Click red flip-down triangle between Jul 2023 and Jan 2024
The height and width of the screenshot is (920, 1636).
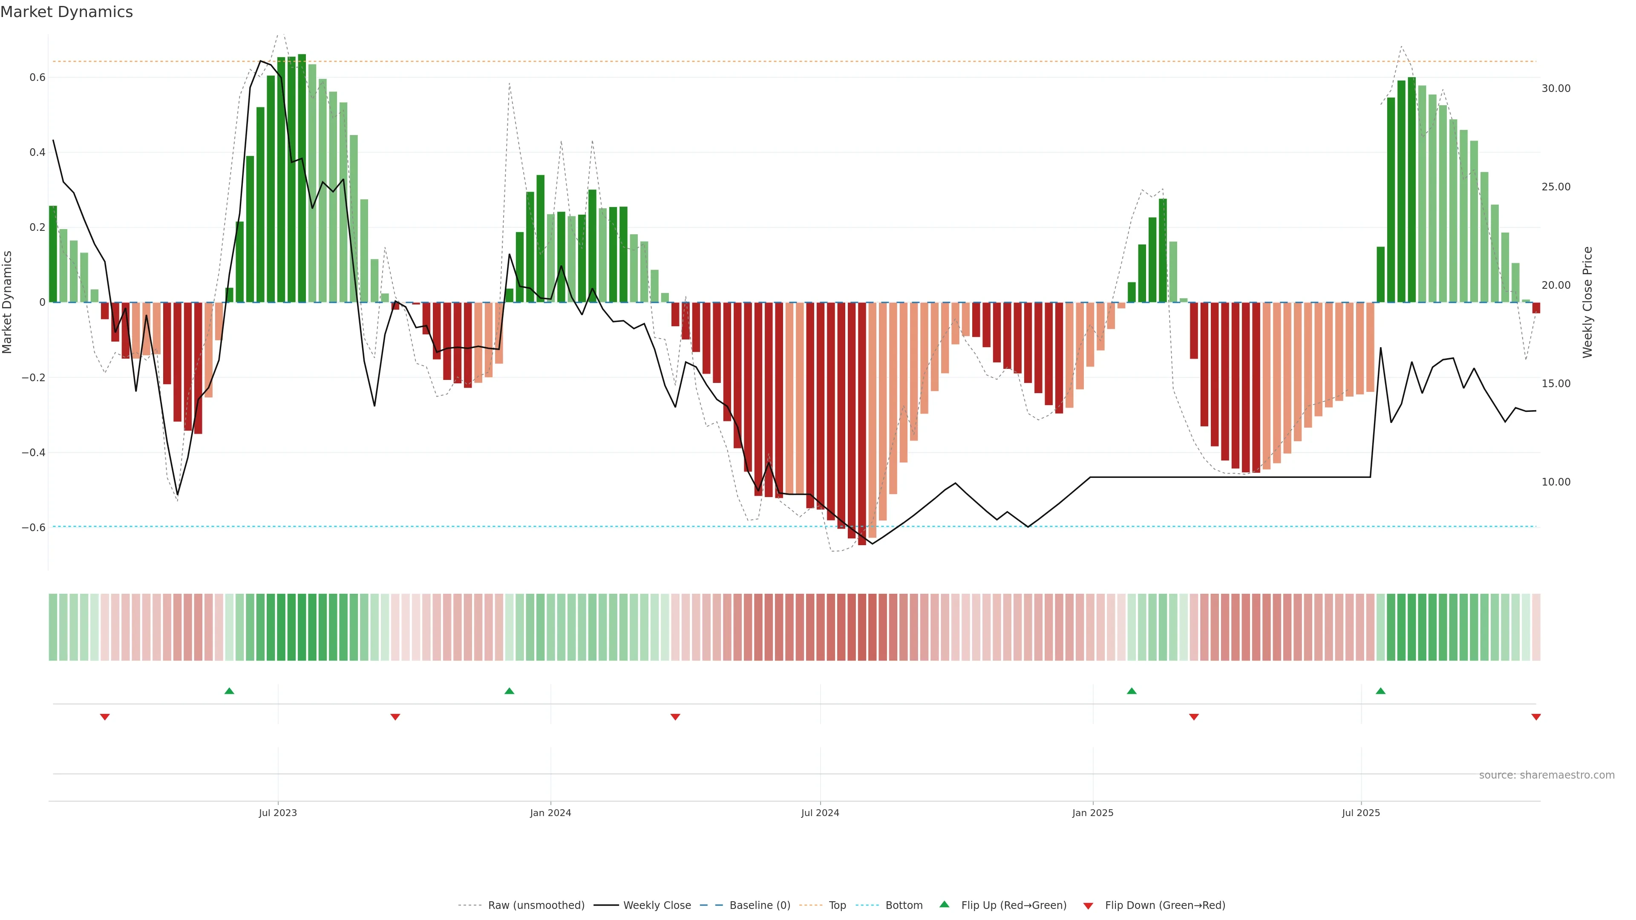(x=395, y=717)
